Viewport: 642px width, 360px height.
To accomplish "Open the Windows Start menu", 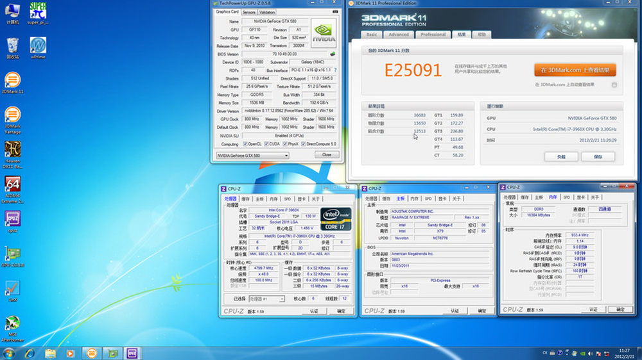I will click(8, 353).
